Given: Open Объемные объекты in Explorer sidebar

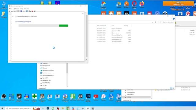Looking at the screenshot, I should (47, 71).
